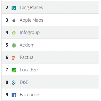Image resolution: width=101 pixels, height=101 pixels.
Task: Click the green Infogroup e icon
Action: [x=14, y=33]
